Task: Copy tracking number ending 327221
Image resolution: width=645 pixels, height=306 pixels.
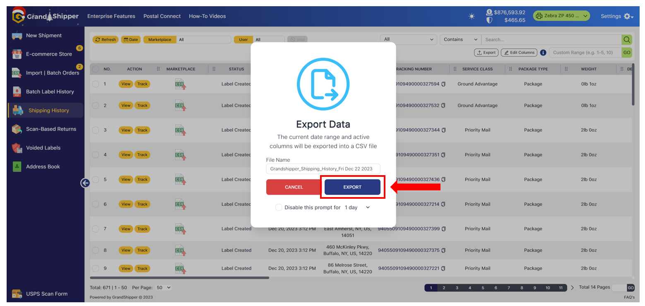Action: click(x=443, y=268)
